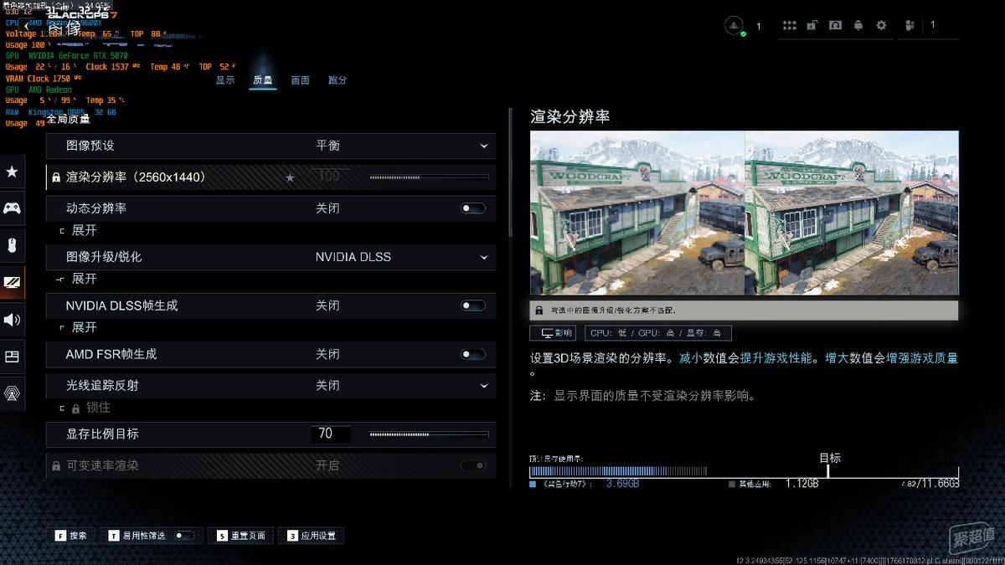Click the highlighted graphics/display sidebar icon
The image size is (1005, 565).
coord(12,282)
